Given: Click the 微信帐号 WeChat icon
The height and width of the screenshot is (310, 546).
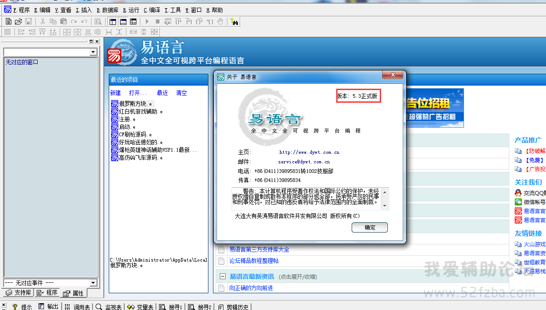Looking at the screenshot, I should [518, 202].
